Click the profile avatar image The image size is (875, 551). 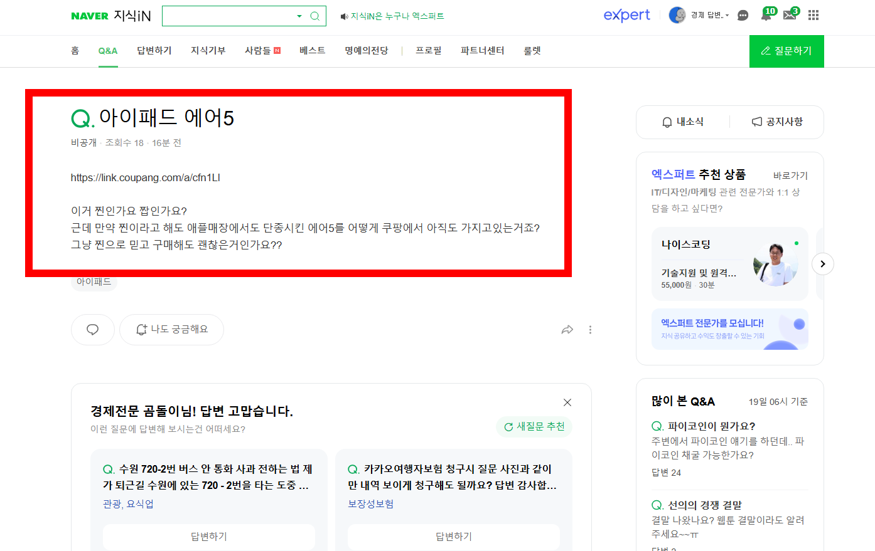point(677,15)
